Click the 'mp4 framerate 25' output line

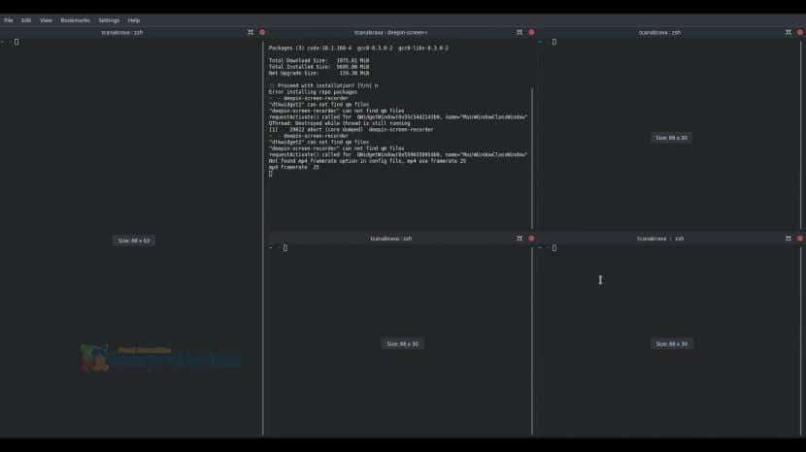(293, 167)
